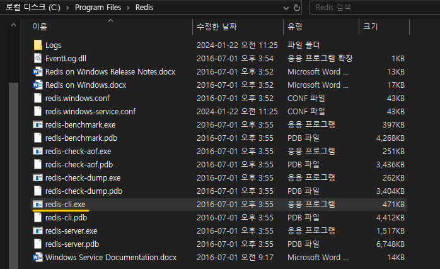
Task: Select redis.windows.conf file name
Action: pos(78,98)
